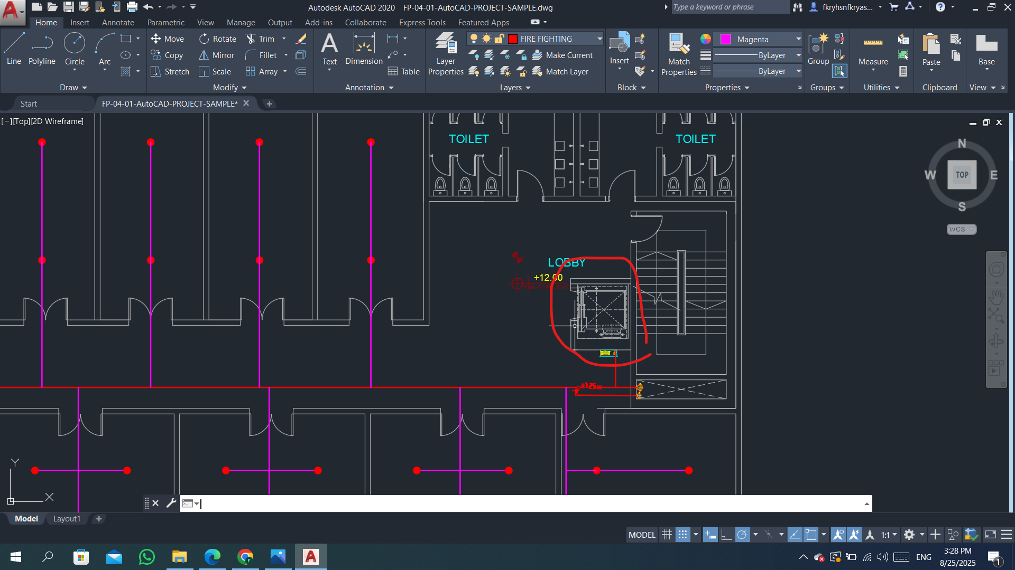Open the Express Tools ribbon tab
1015x570 pixels.
[x=422, y=22]
